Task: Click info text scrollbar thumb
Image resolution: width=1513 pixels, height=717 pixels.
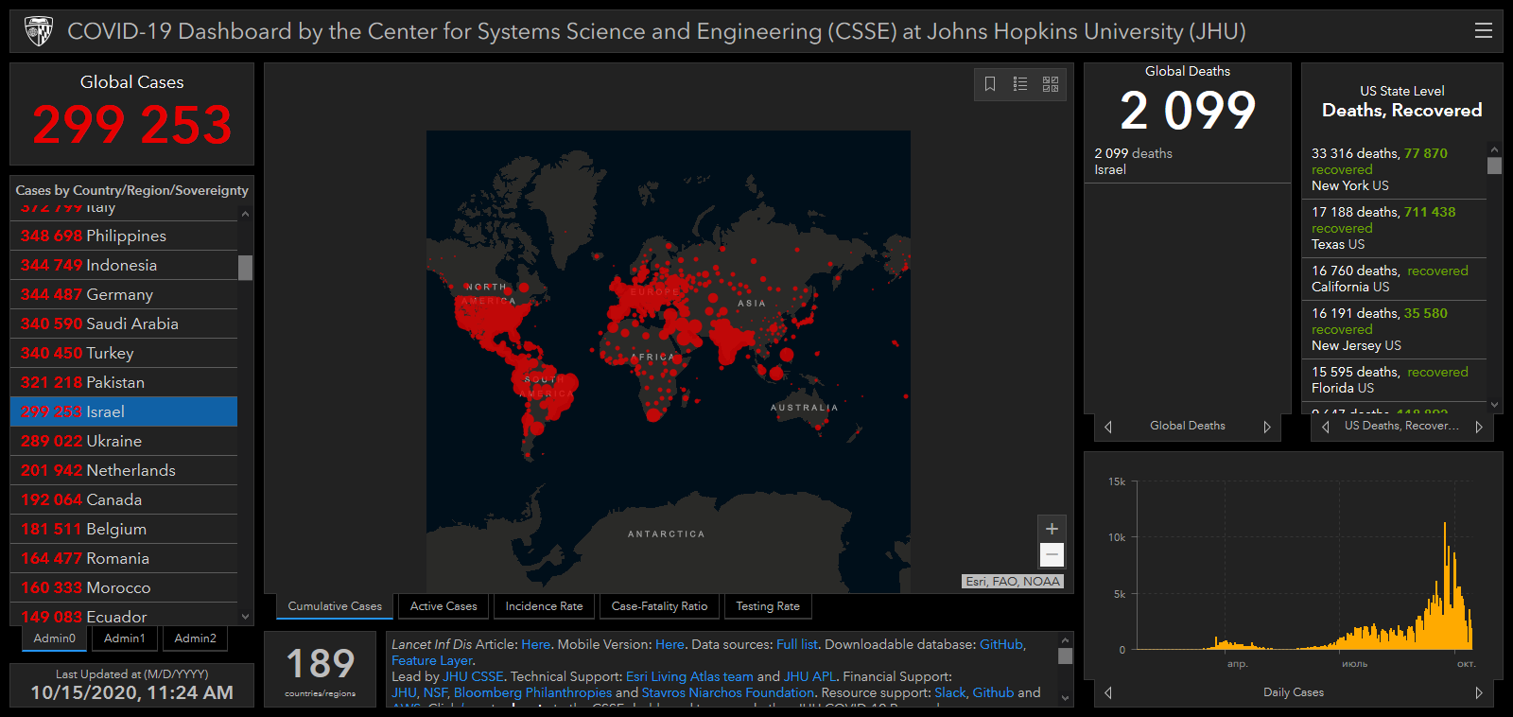Action: coord(1066,656)
